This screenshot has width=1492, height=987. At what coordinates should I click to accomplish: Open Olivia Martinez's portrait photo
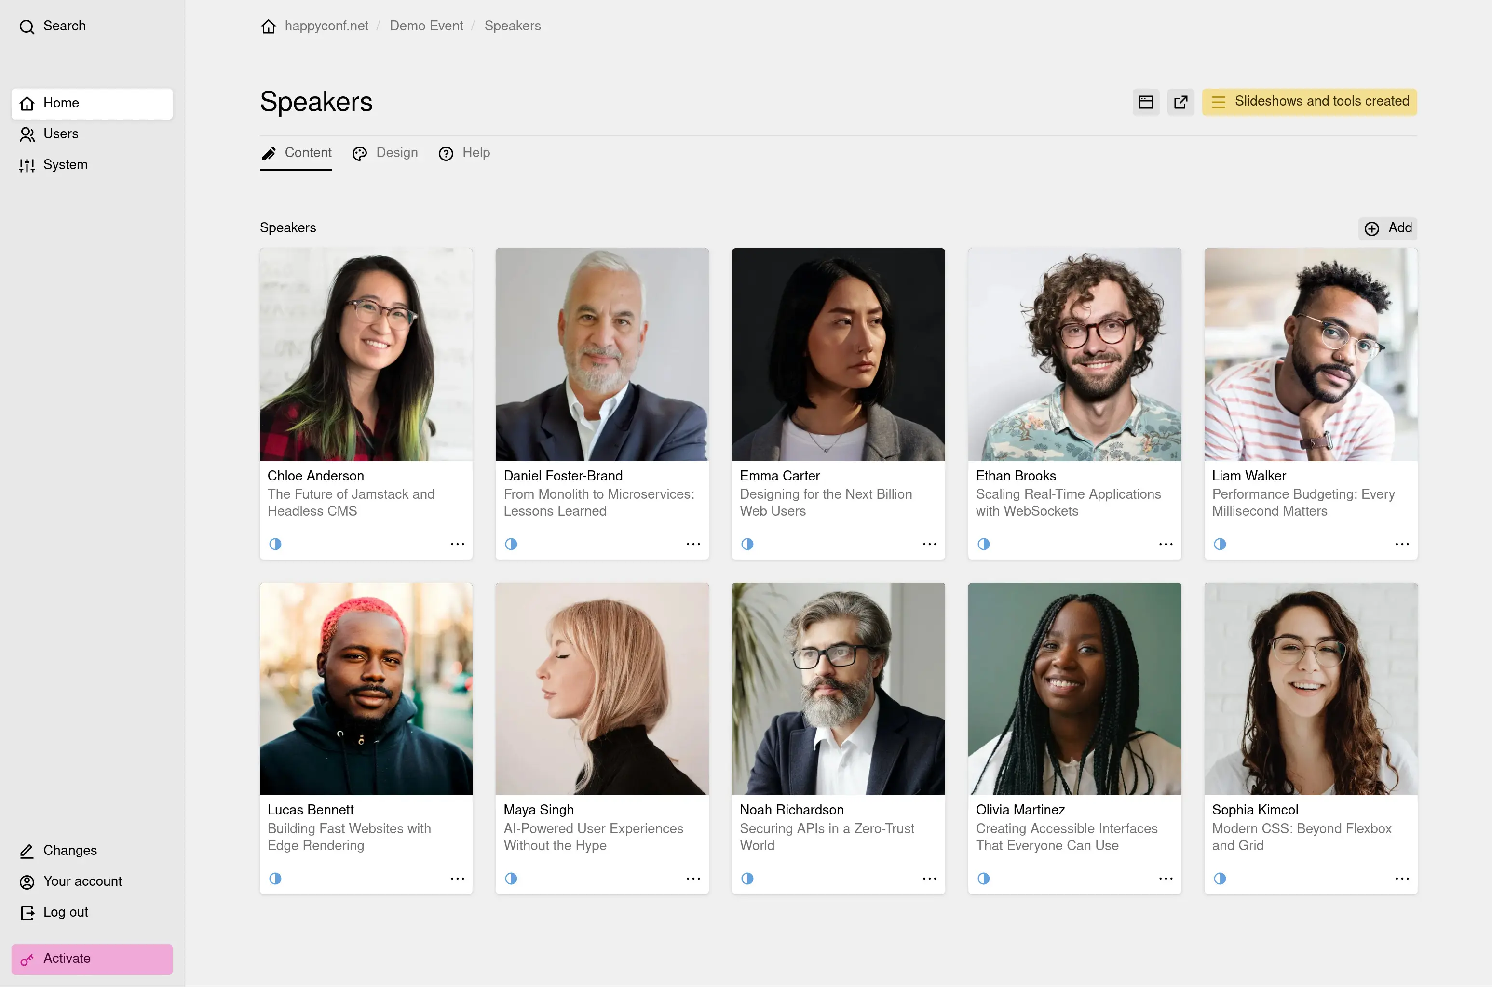tap(1074, 689)
